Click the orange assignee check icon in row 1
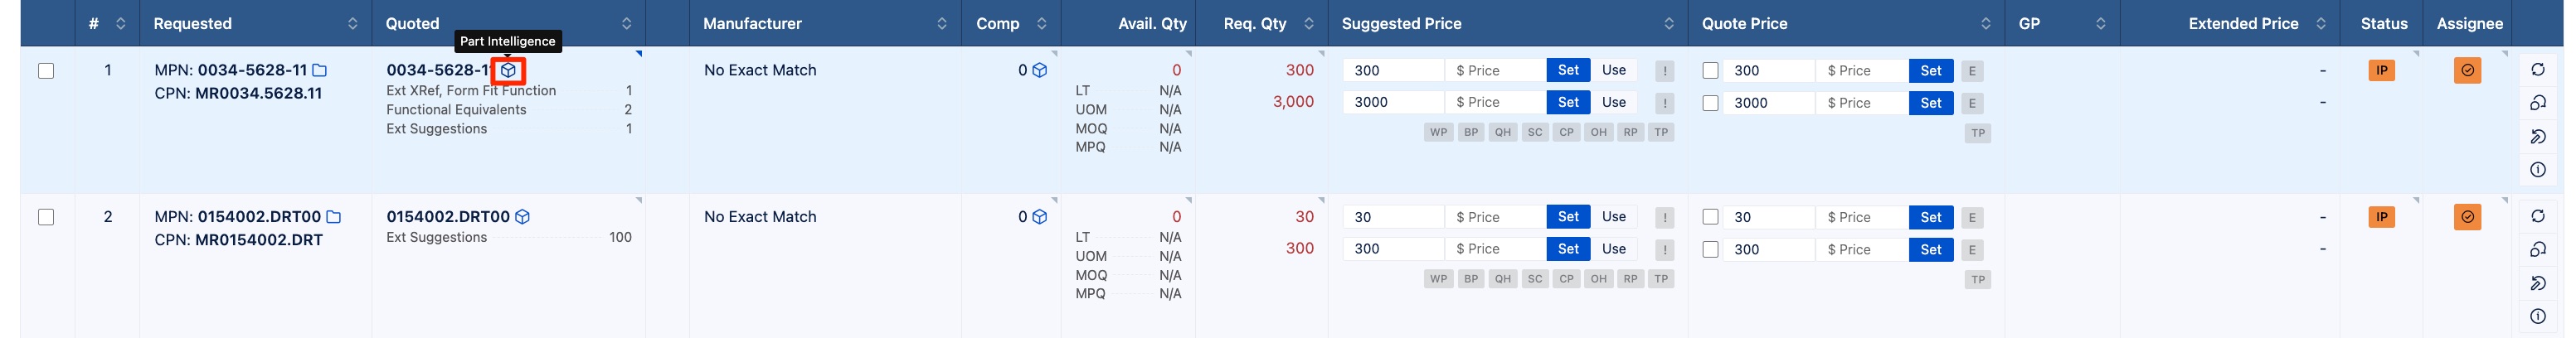Screen dimensions: 2576x338 pos(2467,70)
